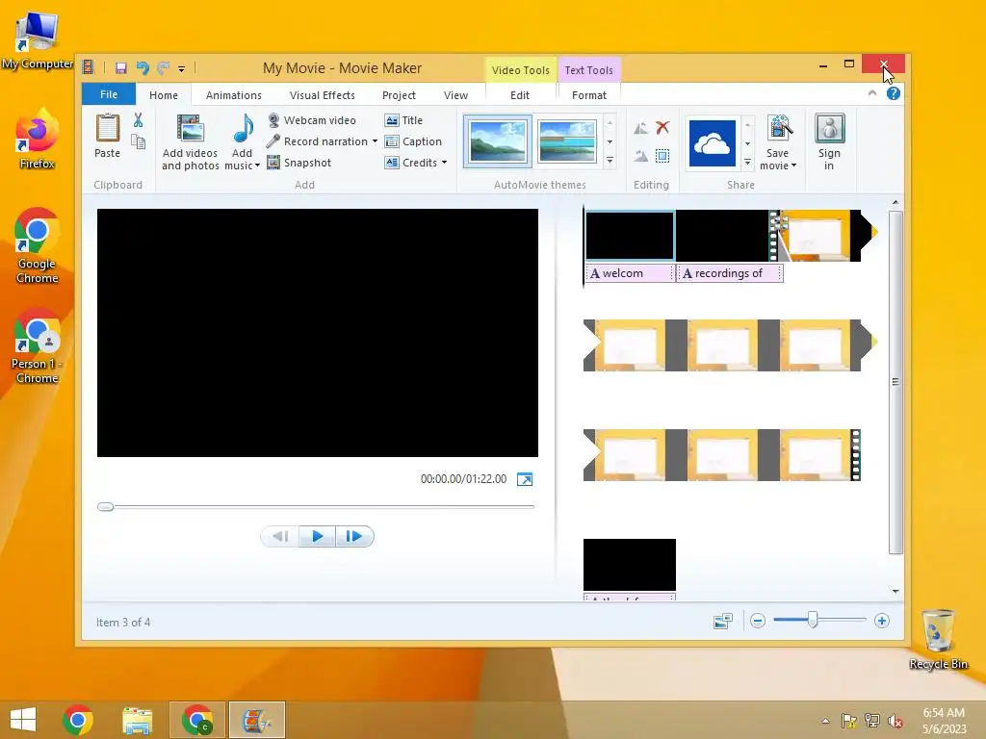
Task: Click Add videos and photos
Action: coord(190,142)
